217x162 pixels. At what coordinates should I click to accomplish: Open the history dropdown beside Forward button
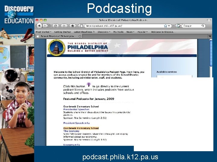pos(49,26)
